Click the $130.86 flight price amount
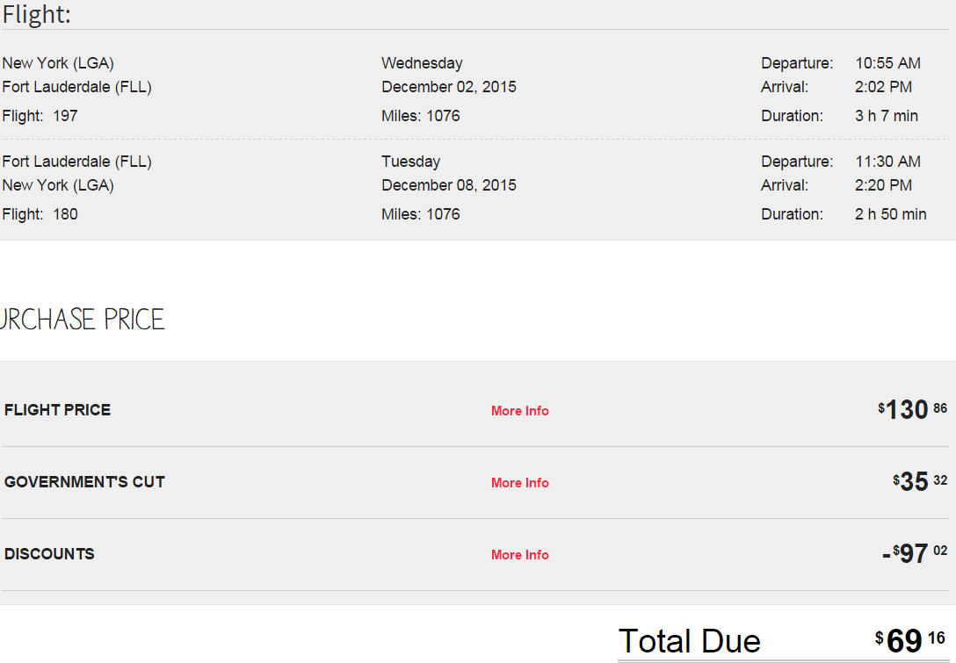This screenshot has width=956, height=663. tap(912, 409)
